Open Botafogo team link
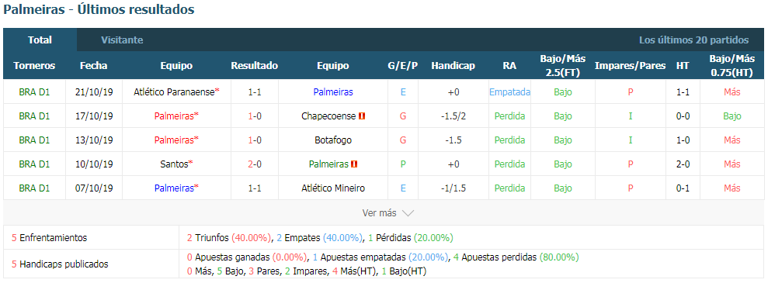768x283 pixels. (x=333, y=140)
